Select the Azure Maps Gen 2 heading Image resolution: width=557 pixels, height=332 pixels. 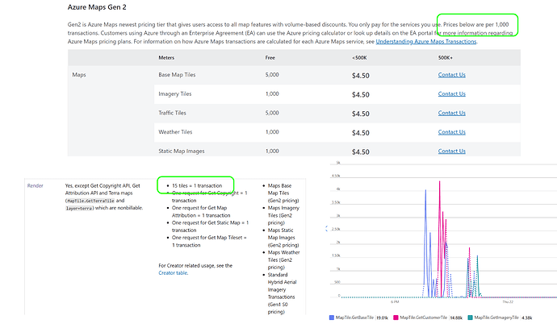(x=97, y=7)
